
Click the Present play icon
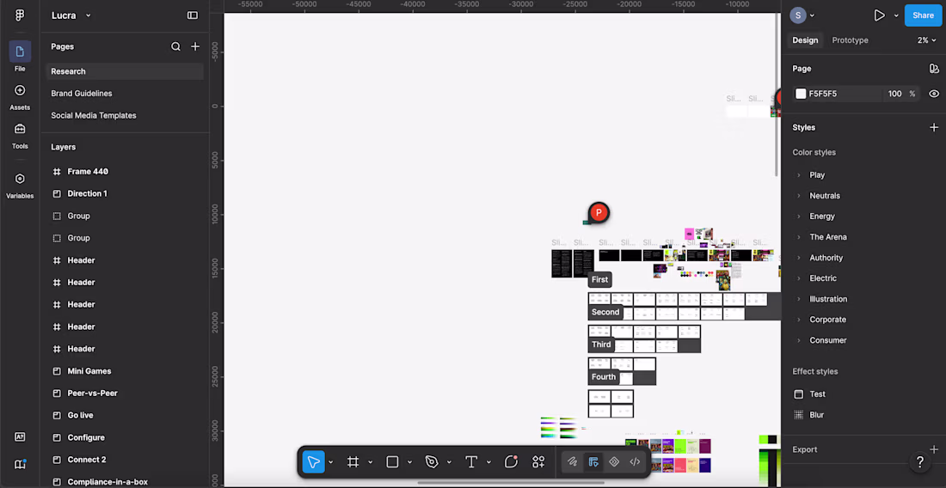[879, 15]
